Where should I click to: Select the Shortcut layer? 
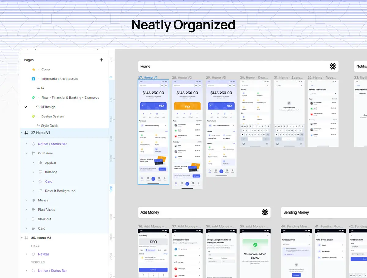[x=45, y=219]
